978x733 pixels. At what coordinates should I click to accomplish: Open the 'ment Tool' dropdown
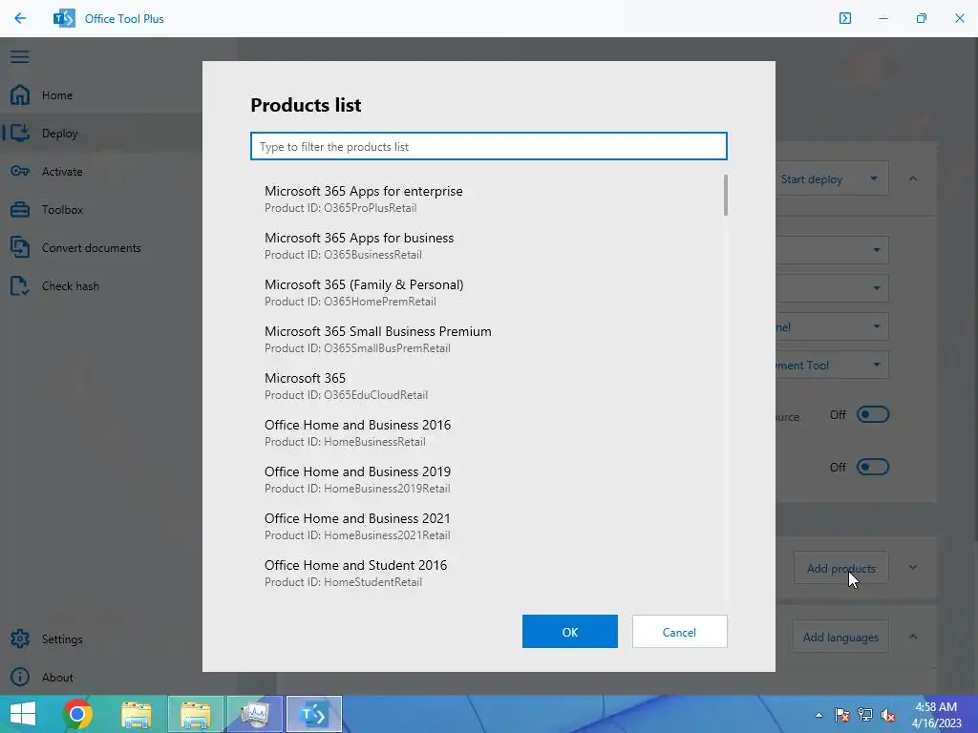(832, 366)
